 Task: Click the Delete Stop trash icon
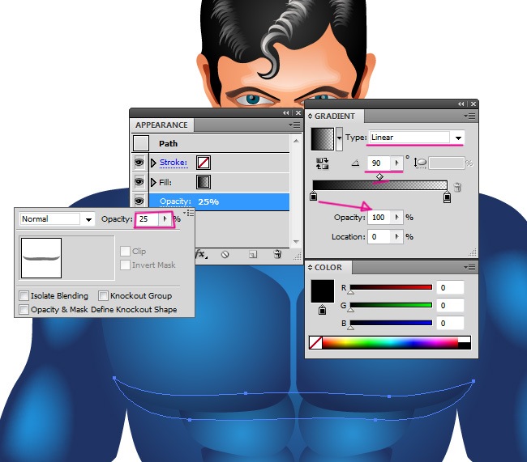(x=457, y=187)
